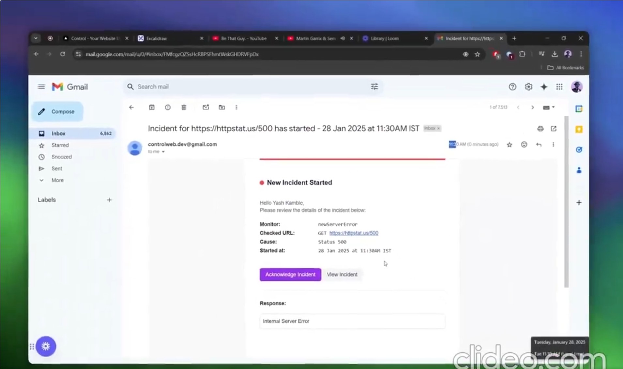Expand the 'to me' recipient details
Viewport: 623px width, 369px height.
163,152
